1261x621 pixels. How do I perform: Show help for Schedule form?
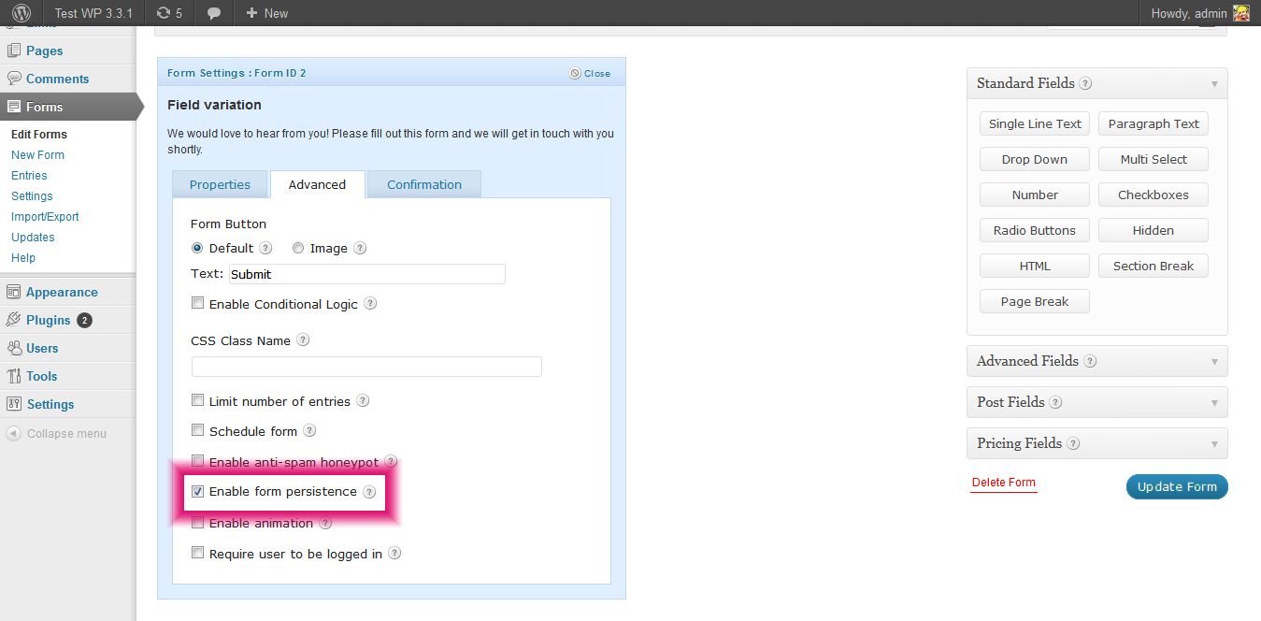[309, 431]
